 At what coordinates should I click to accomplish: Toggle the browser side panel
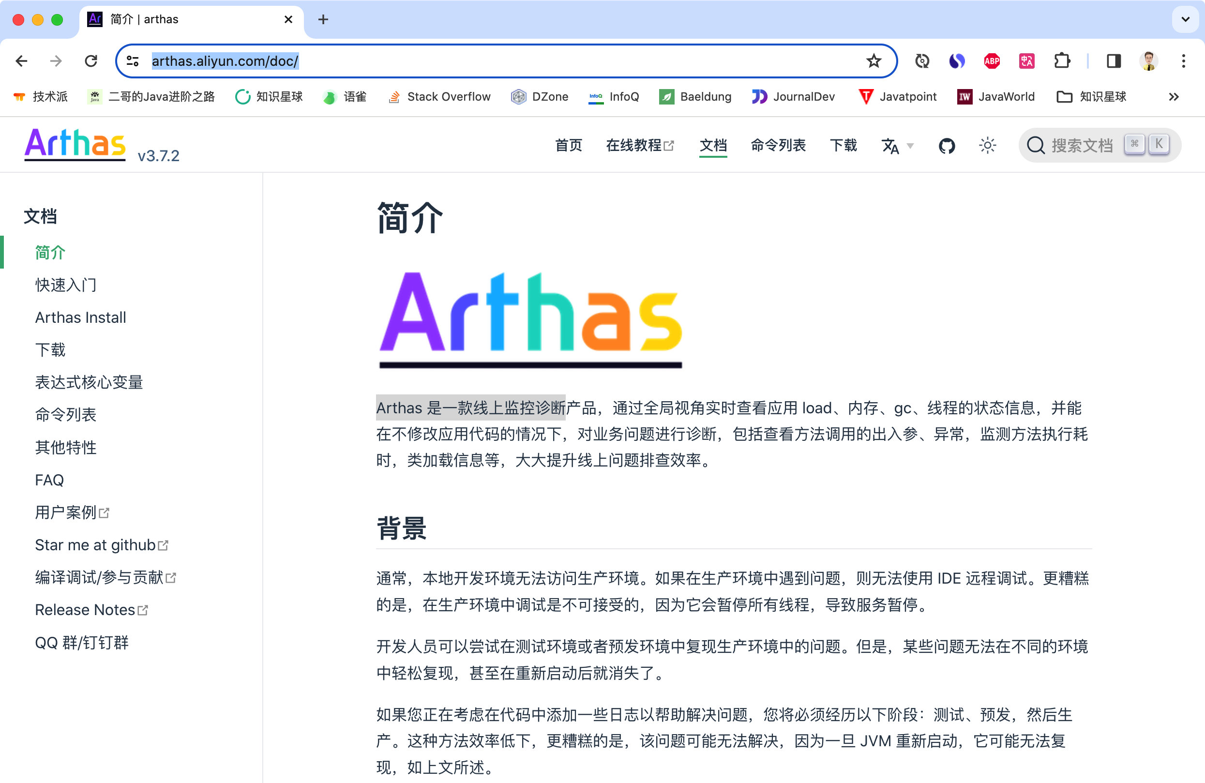tap(1114, 61)
